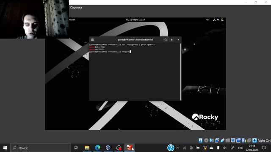Click VirtualBox audio indicator in status bar
Image resolution: width=271 pixels, height=152 pixels.
(x=212, y=141)
